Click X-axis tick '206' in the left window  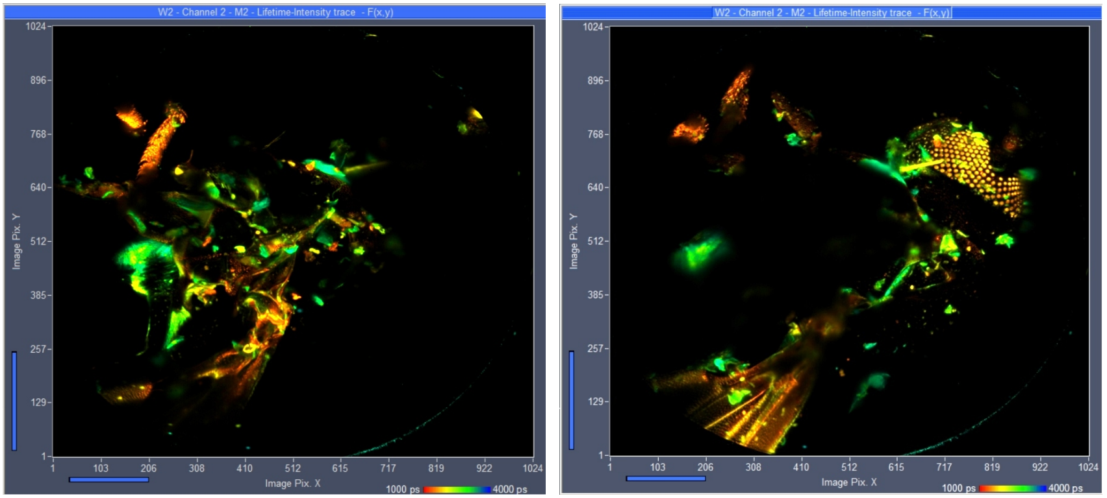149,468
